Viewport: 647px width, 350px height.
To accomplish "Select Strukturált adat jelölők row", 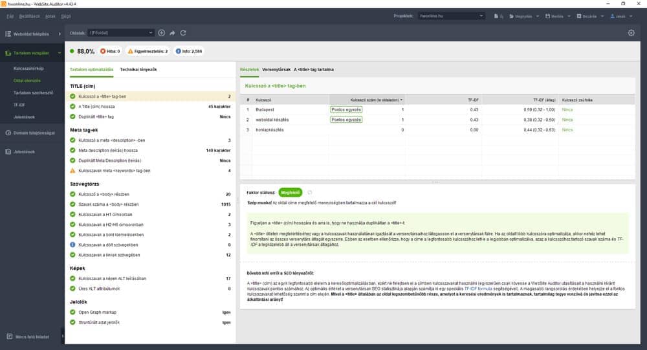I will tap(150, 322).
